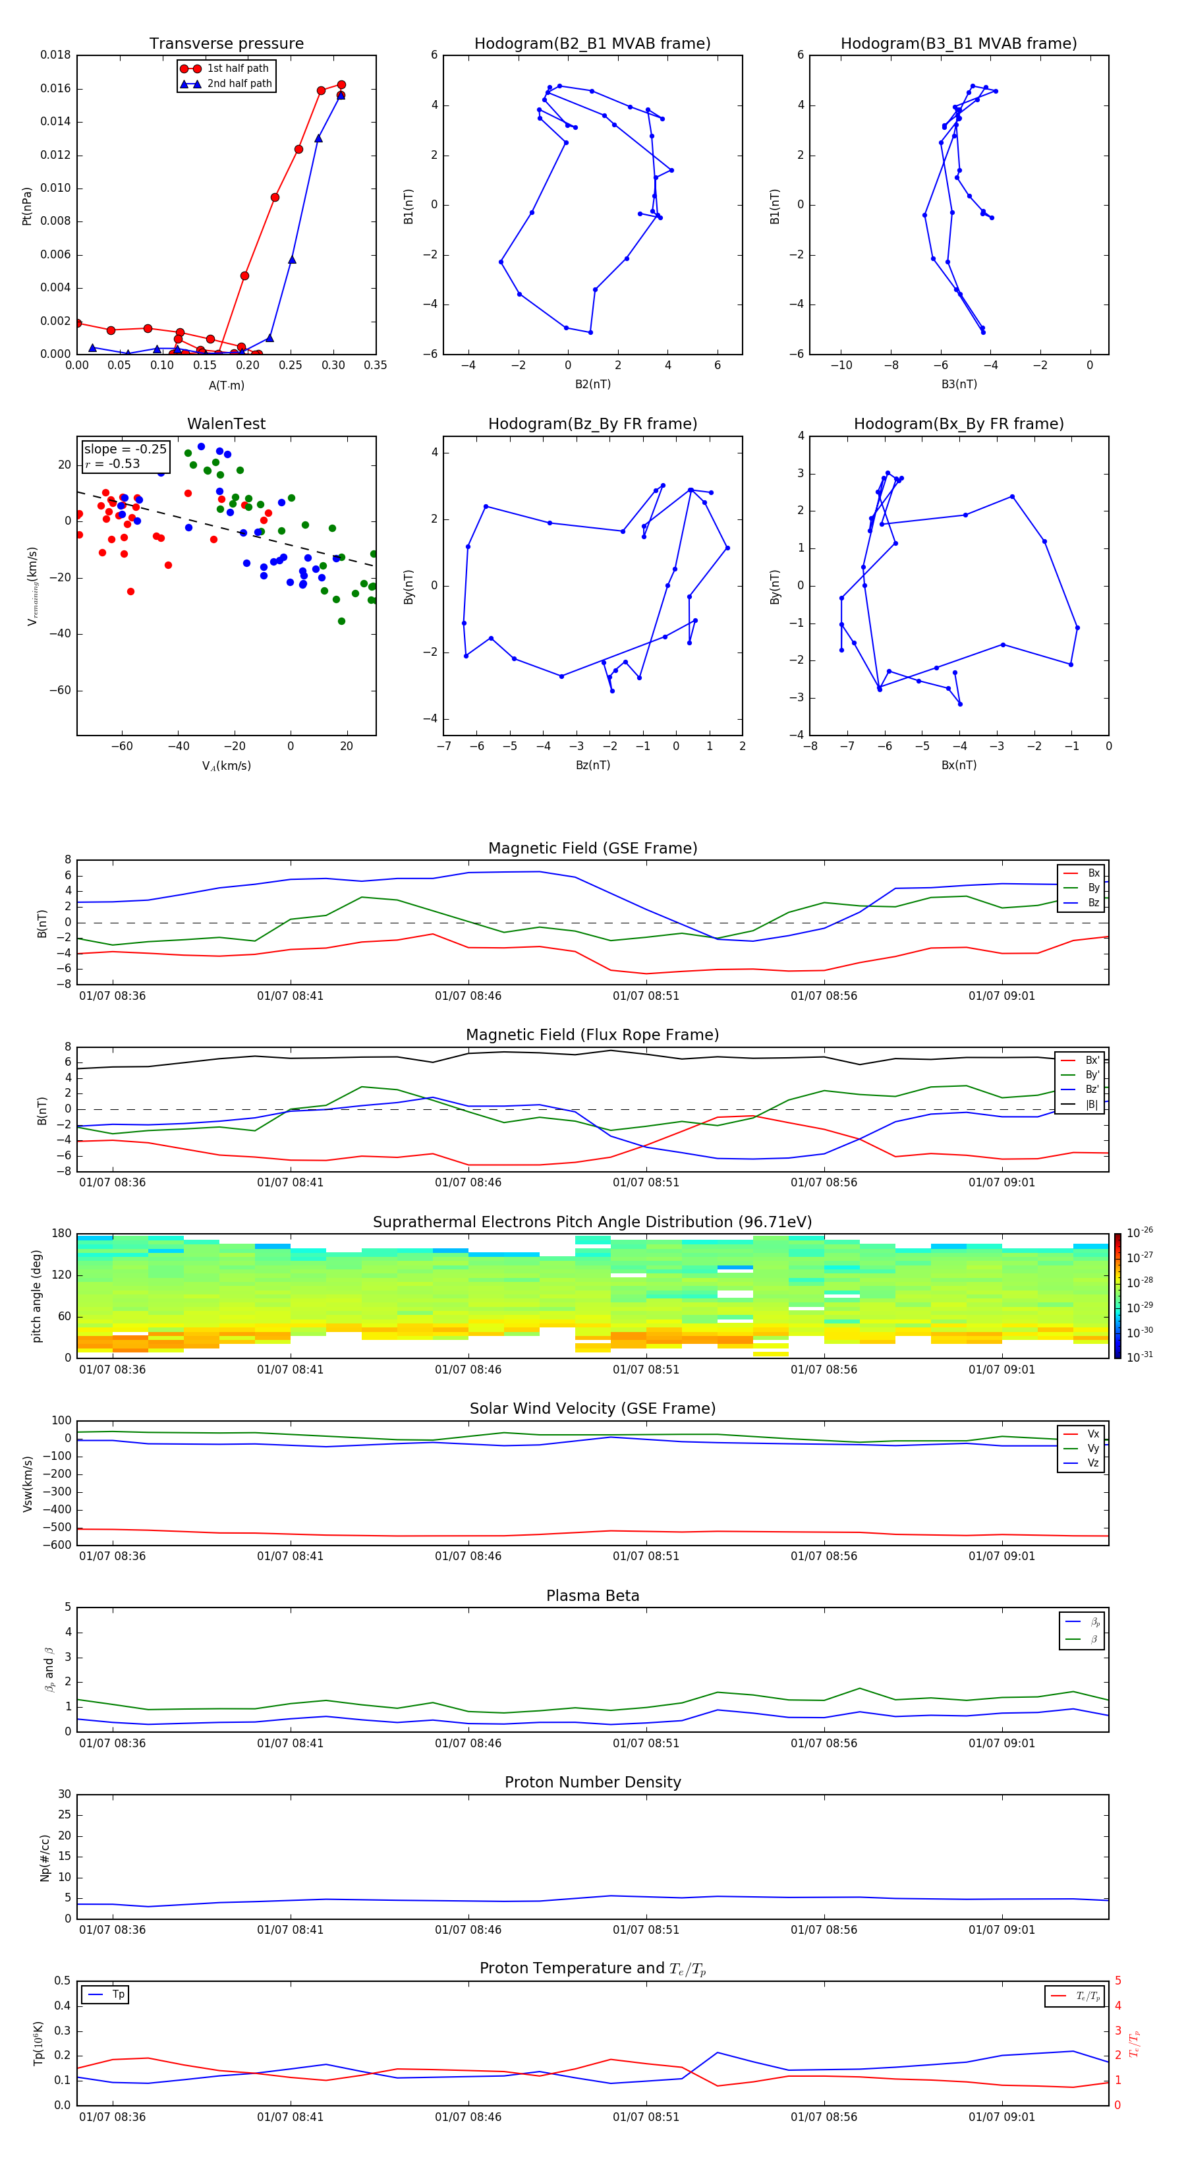
Task: Click the Plasma Beta legend box
Action: 1082,1631
